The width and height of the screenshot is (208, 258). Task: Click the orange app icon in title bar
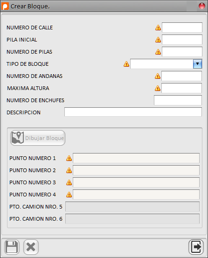(5, 6)
